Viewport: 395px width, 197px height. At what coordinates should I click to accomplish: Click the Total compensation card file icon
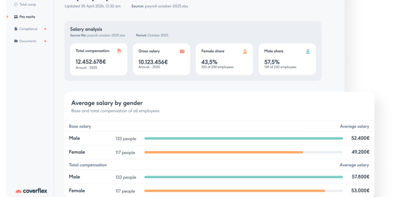119,51
